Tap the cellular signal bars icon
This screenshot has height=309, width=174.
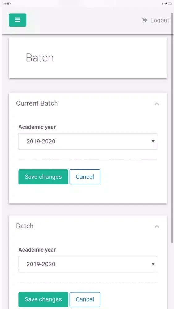pyautogui.click(x=163, y=4)
